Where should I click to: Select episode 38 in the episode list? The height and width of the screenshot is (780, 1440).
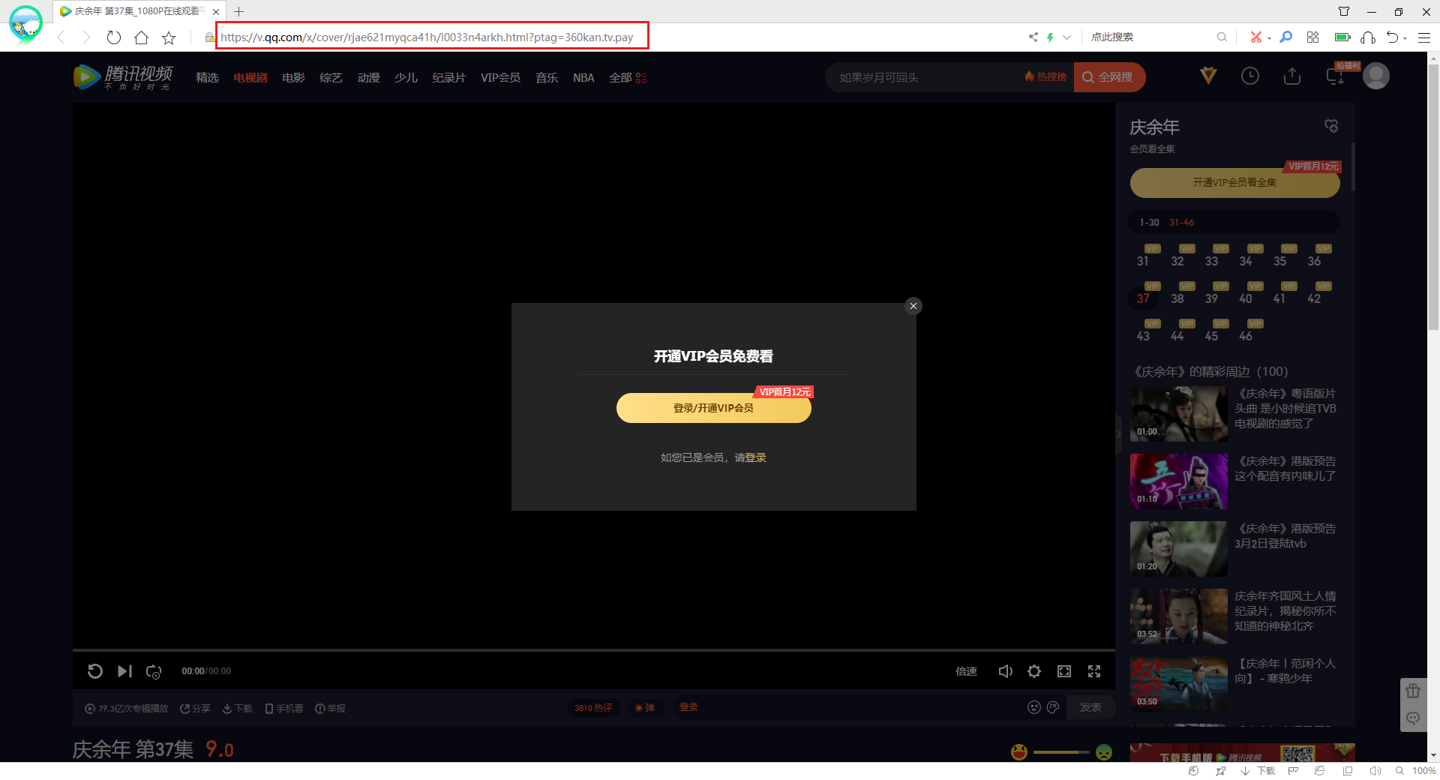(1177, 298)
